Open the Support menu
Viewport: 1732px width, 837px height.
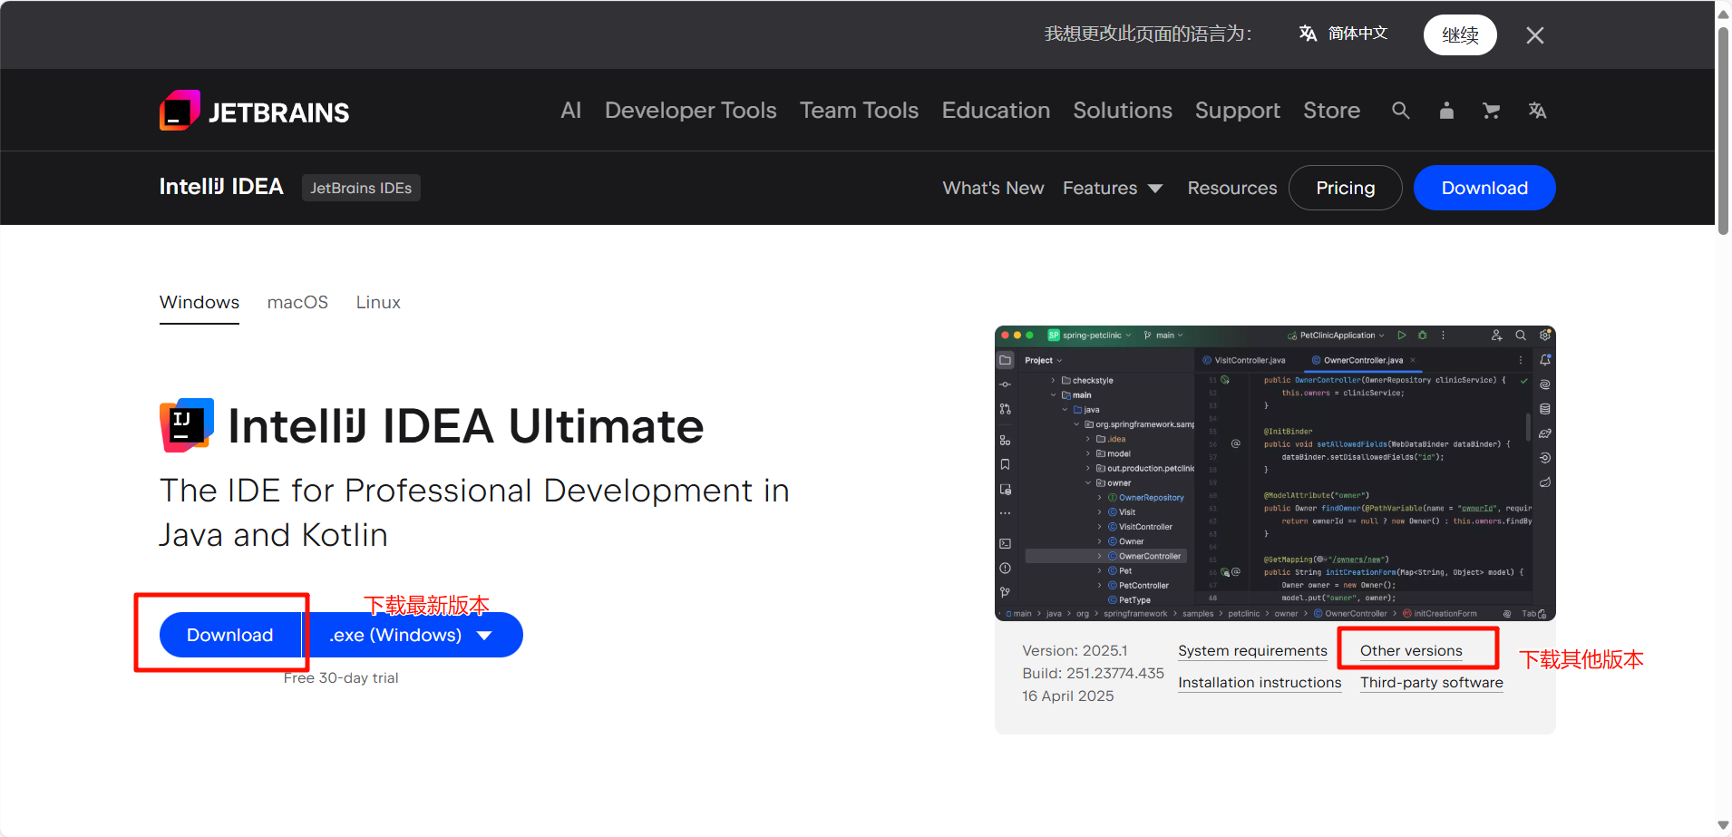(x=1238, y=111)
